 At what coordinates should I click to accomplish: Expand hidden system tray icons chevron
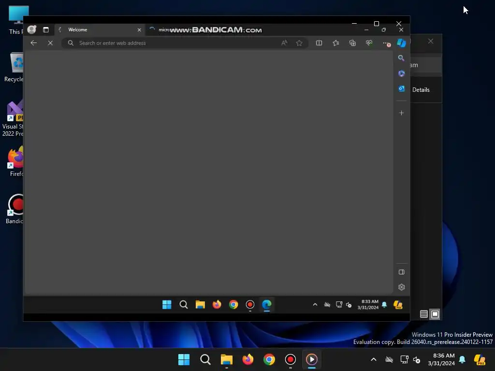374,359
